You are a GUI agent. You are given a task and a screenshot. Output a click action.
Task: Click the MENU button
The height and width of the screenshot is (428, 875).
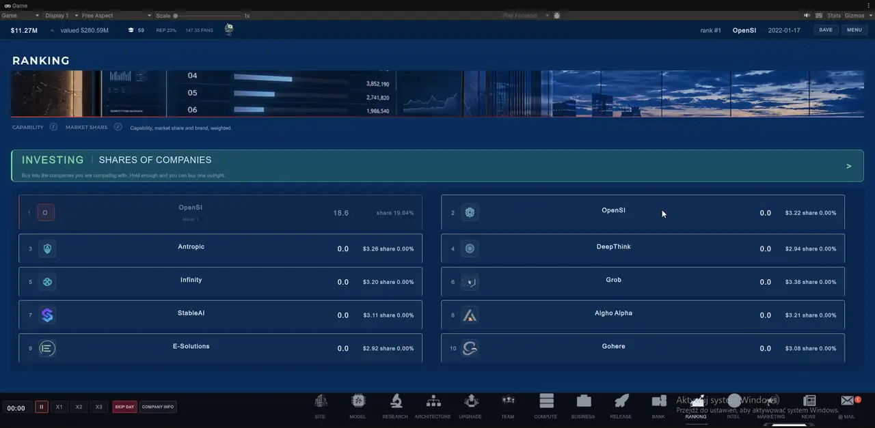tap(854, 30)
